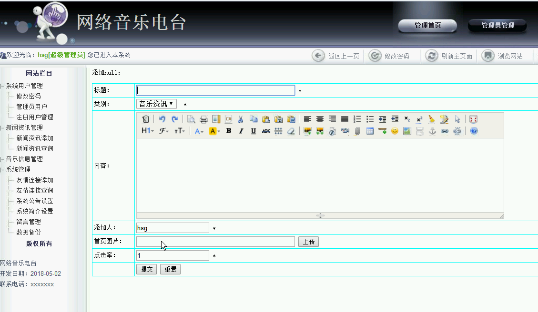
Task: Redo the last editor action
Action: coord(174,119)
